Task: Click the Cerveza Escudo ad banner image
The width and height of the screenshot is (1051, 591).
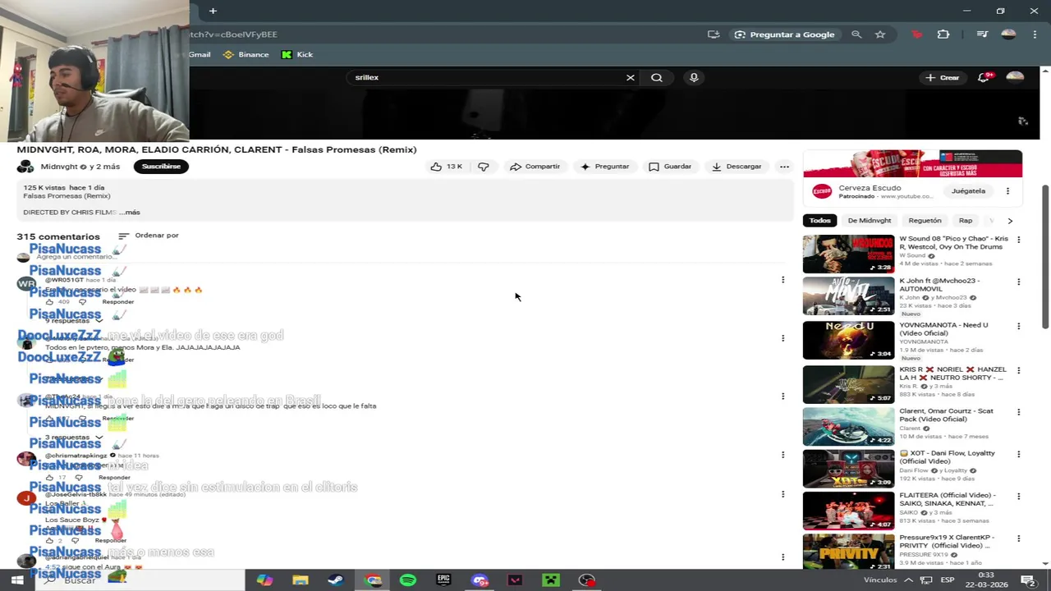Action: click(x=912, y=163)
